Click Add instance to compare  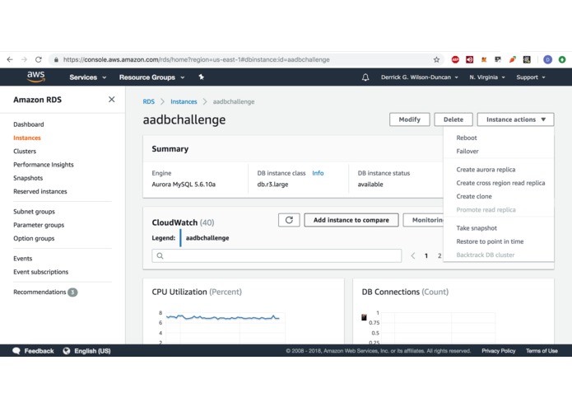[351, 220]
